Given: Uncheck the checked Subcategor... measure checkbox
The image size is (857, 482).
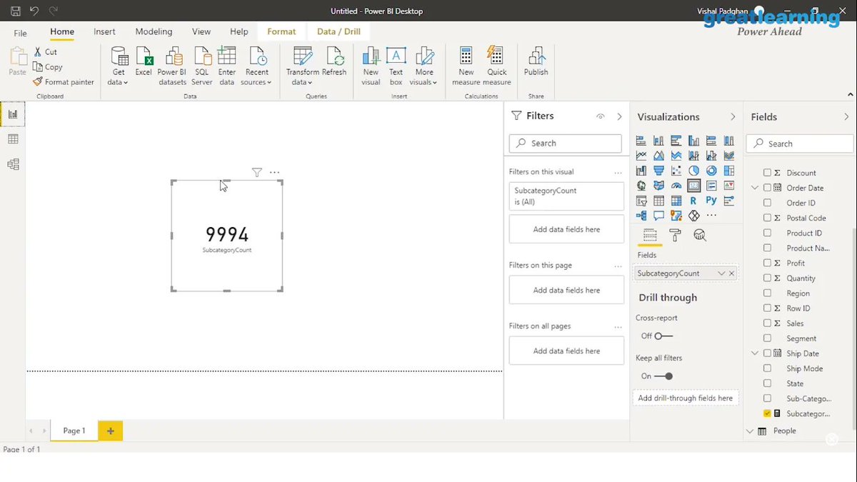Looking at the screenshot, I should [x=767, y=413].
